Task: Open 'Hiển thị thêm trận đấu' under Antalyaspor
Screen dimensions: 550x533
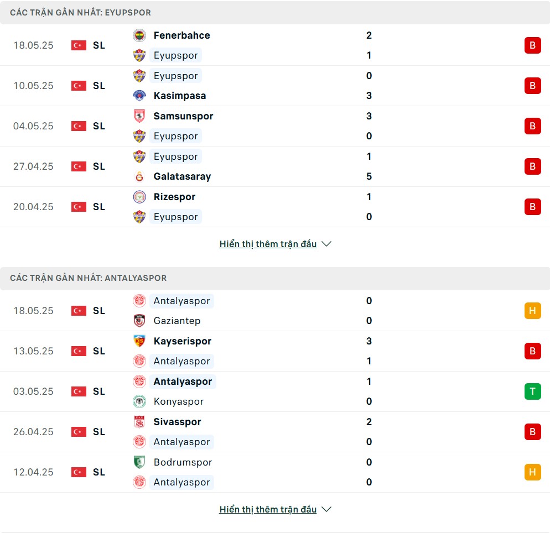Action: point(268,509)
